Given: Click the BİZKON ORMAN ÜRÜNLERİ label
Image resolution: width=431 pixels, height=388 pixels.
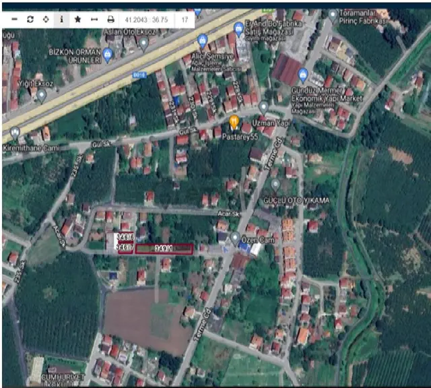Looking at the screenshot, I should [x=75, y=56].
